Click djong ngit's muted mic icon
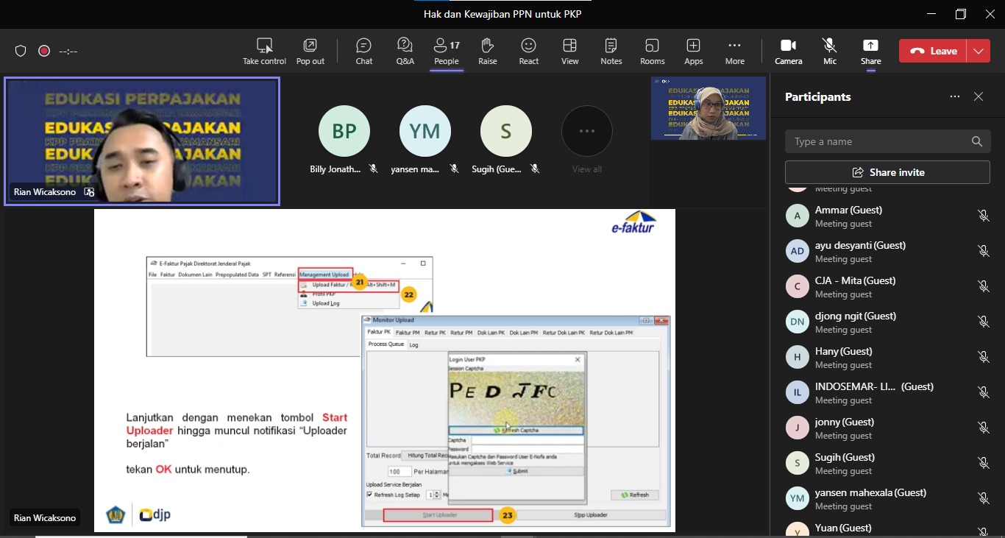The image size is (1005, 538). (x=983, y=322)
